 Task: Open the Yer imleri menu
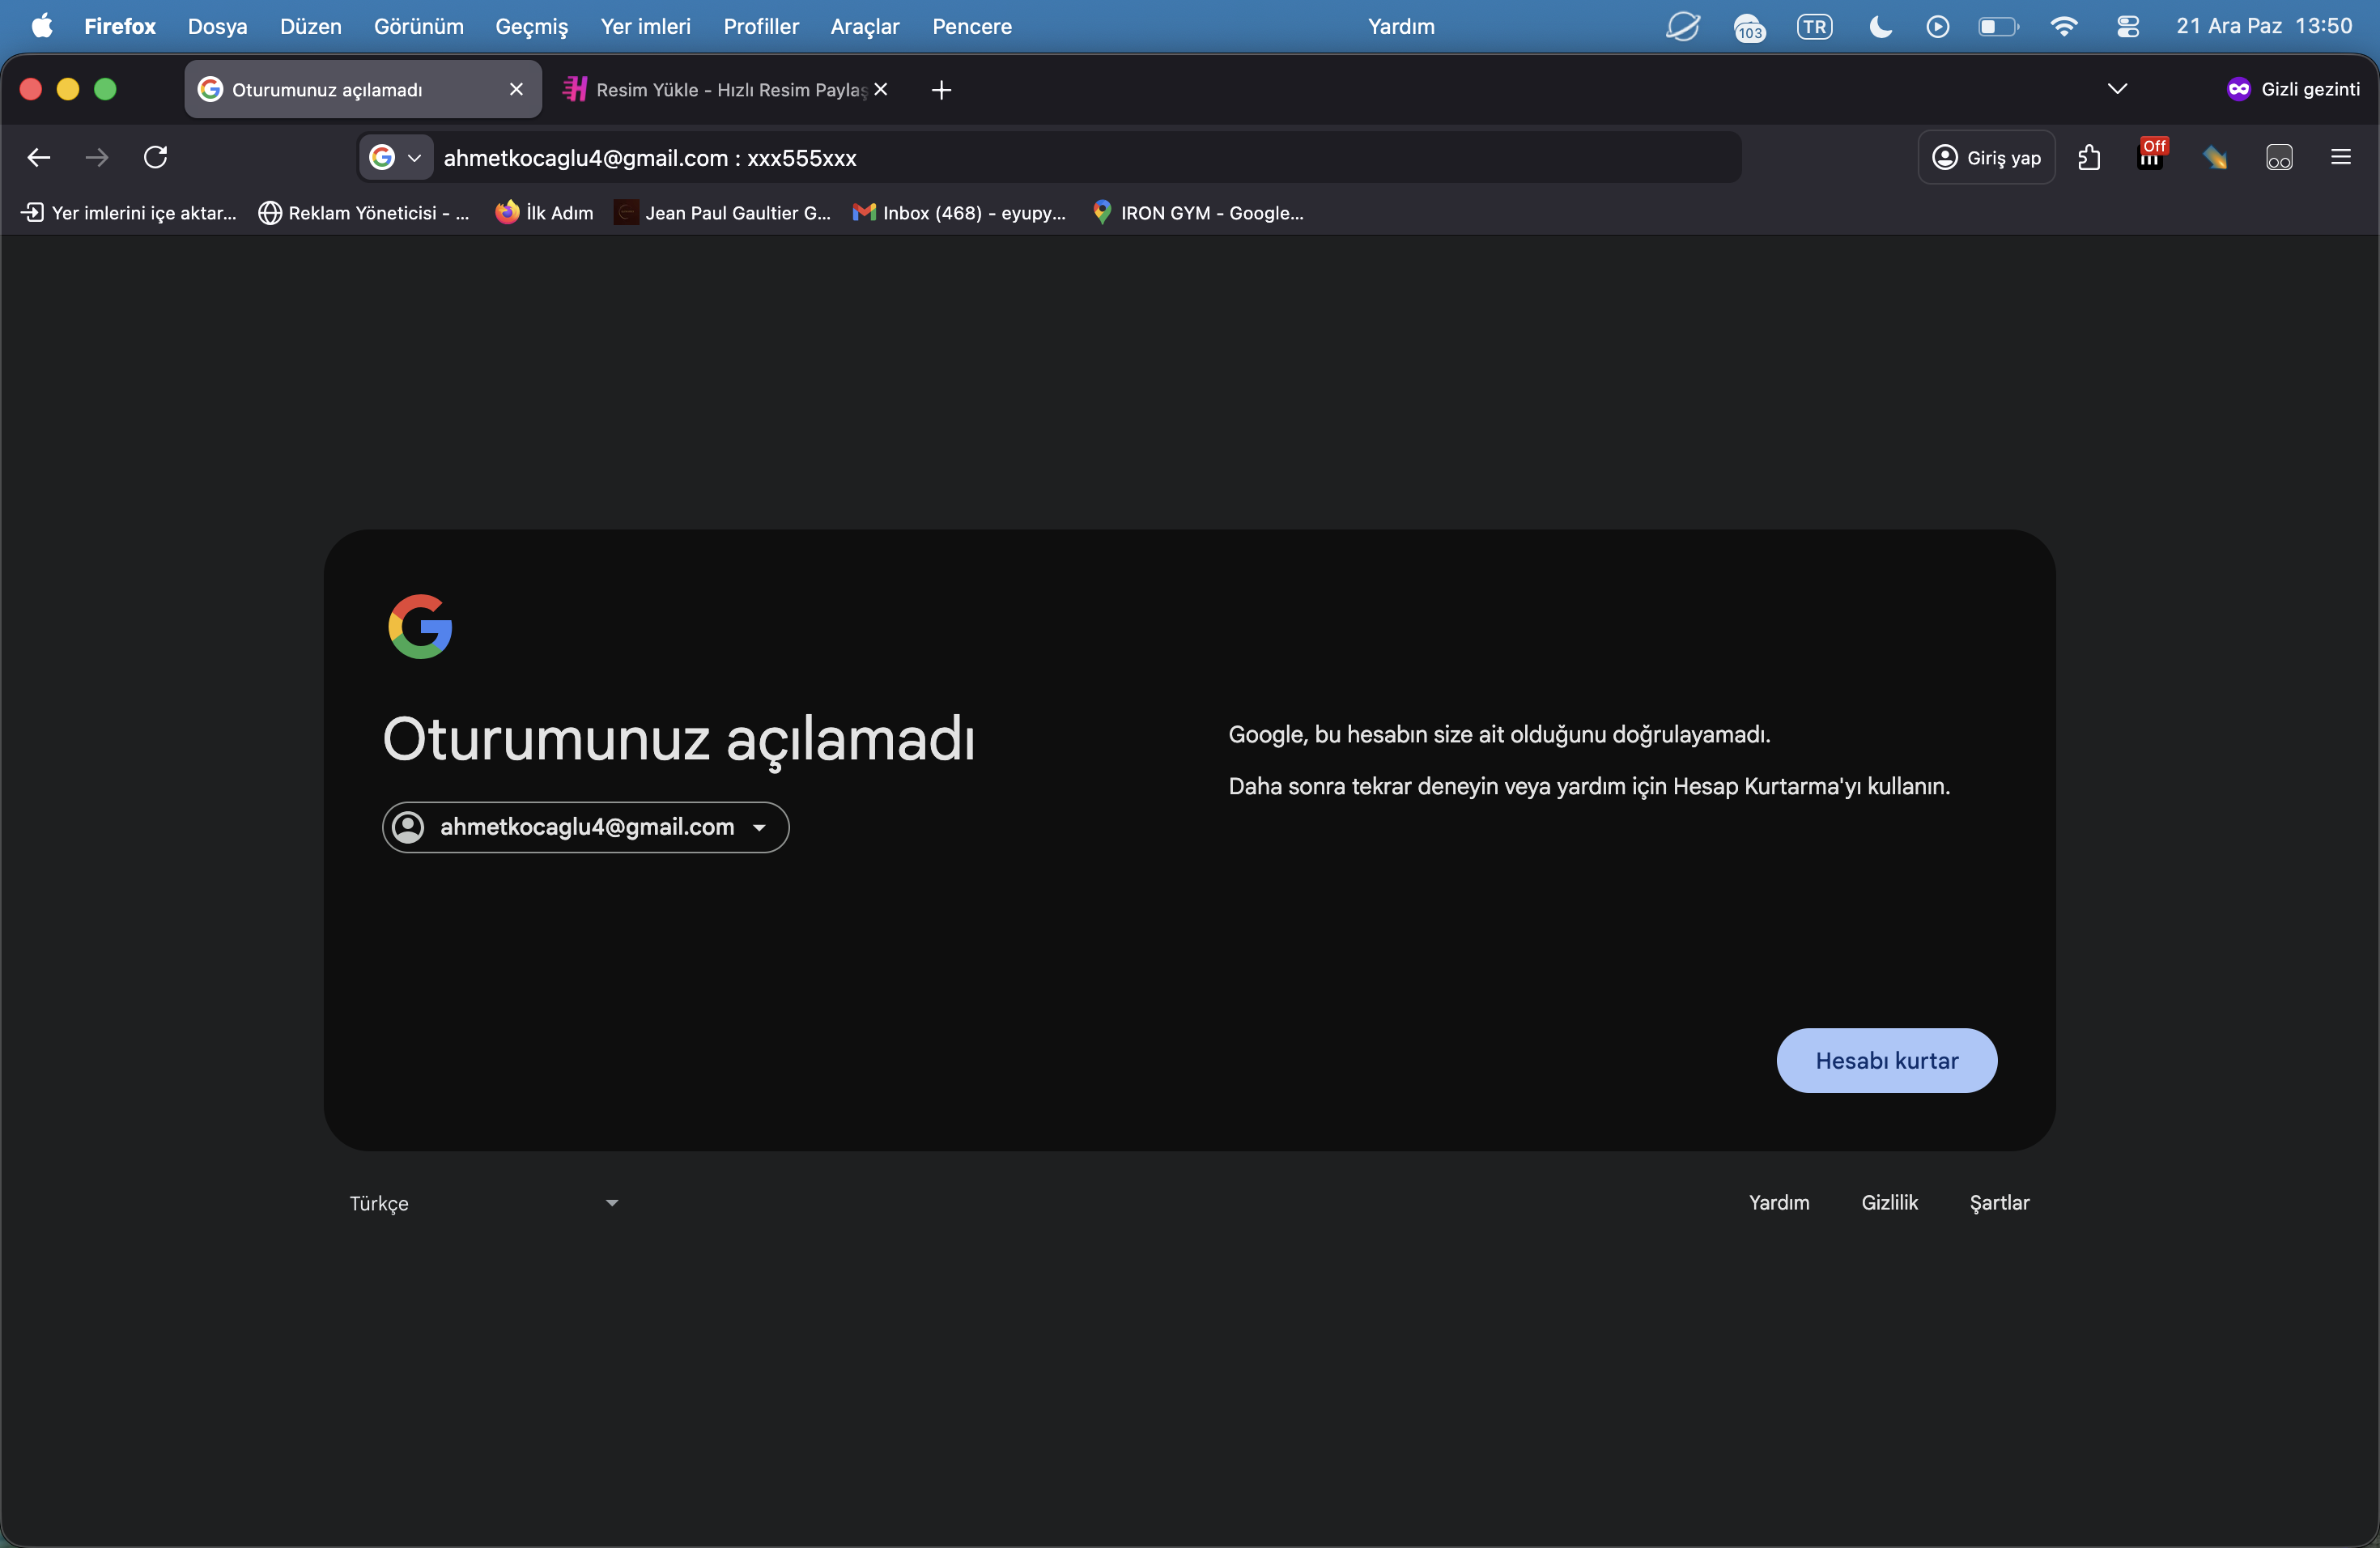[x=646, y=26]
